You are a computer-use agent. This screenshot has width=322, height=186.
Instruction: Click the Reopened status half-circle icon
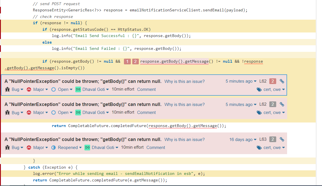pyautogui.click(x=54, y=148)
